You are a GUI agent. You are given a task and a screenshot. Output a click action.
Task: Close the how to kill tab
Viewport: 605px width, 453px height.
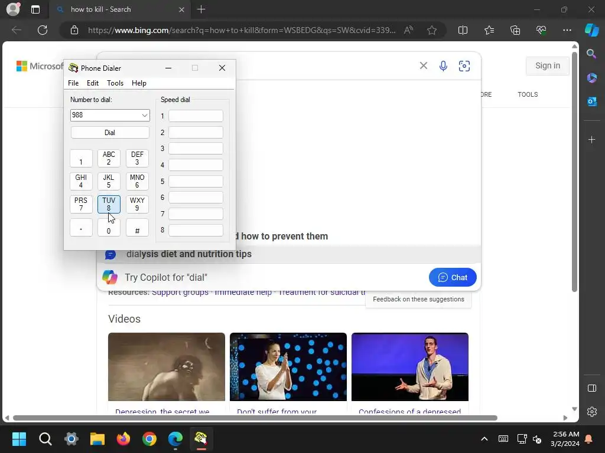click(x=181, y=9)
